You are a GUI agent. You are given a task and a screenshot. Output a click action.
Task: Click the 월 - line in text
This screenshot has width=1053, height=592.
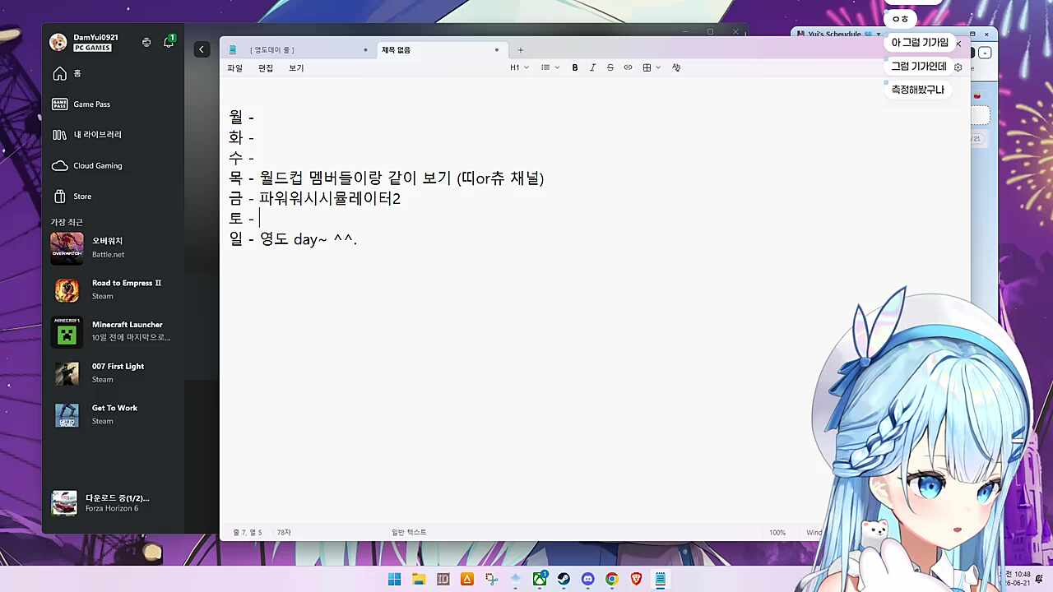(x=241, y=118)
